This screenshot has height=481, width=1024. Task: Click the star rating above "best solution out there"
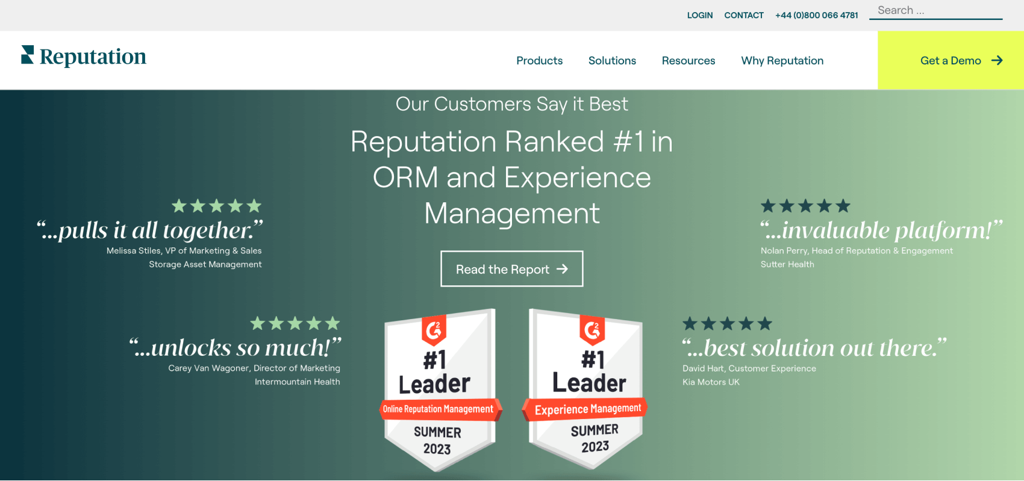[727, 323]
